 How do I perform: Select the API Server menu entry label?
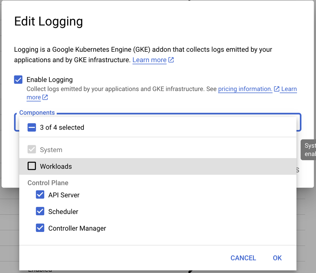click(x=64, y=195)
